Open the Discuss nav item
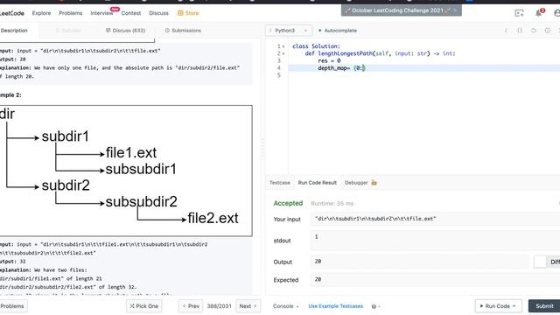 (158, 13)
